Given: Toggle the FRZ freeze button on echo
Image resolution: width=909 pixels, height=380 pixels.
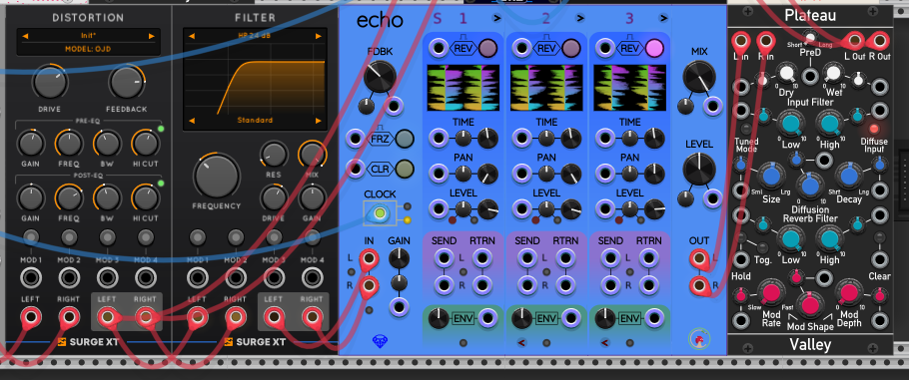Looking at the screenshot, I should pyautogui.click(x=405, y=139).
